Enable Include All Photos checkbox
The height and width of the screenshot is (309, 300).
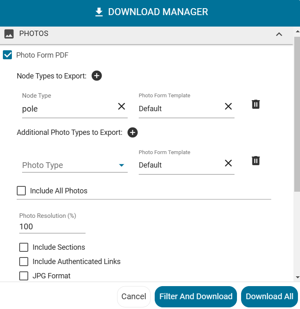coord(21,191)
